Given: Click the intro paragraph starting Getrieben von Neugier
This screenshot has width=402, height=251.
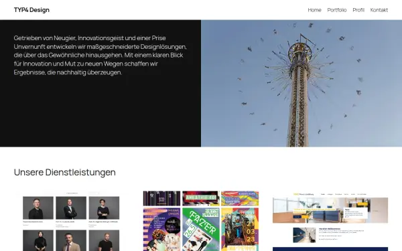Looking at the screenshot, I should (x=100, y=55).
